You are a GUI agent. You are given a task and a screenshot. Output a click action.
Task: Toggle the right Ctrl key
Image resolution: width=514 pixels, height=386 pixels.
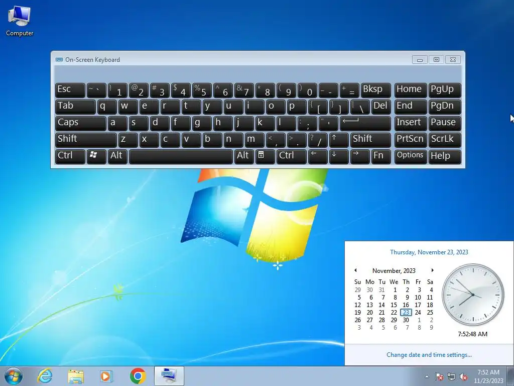292,156
